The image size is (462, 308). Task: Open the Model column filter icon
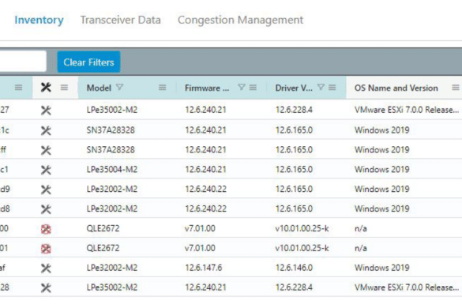tap(119, 87)
